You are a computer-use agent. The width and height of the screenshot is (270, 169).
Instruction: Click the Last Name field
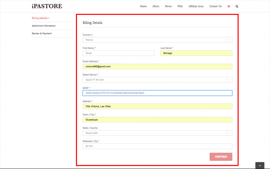pos(196,53)
